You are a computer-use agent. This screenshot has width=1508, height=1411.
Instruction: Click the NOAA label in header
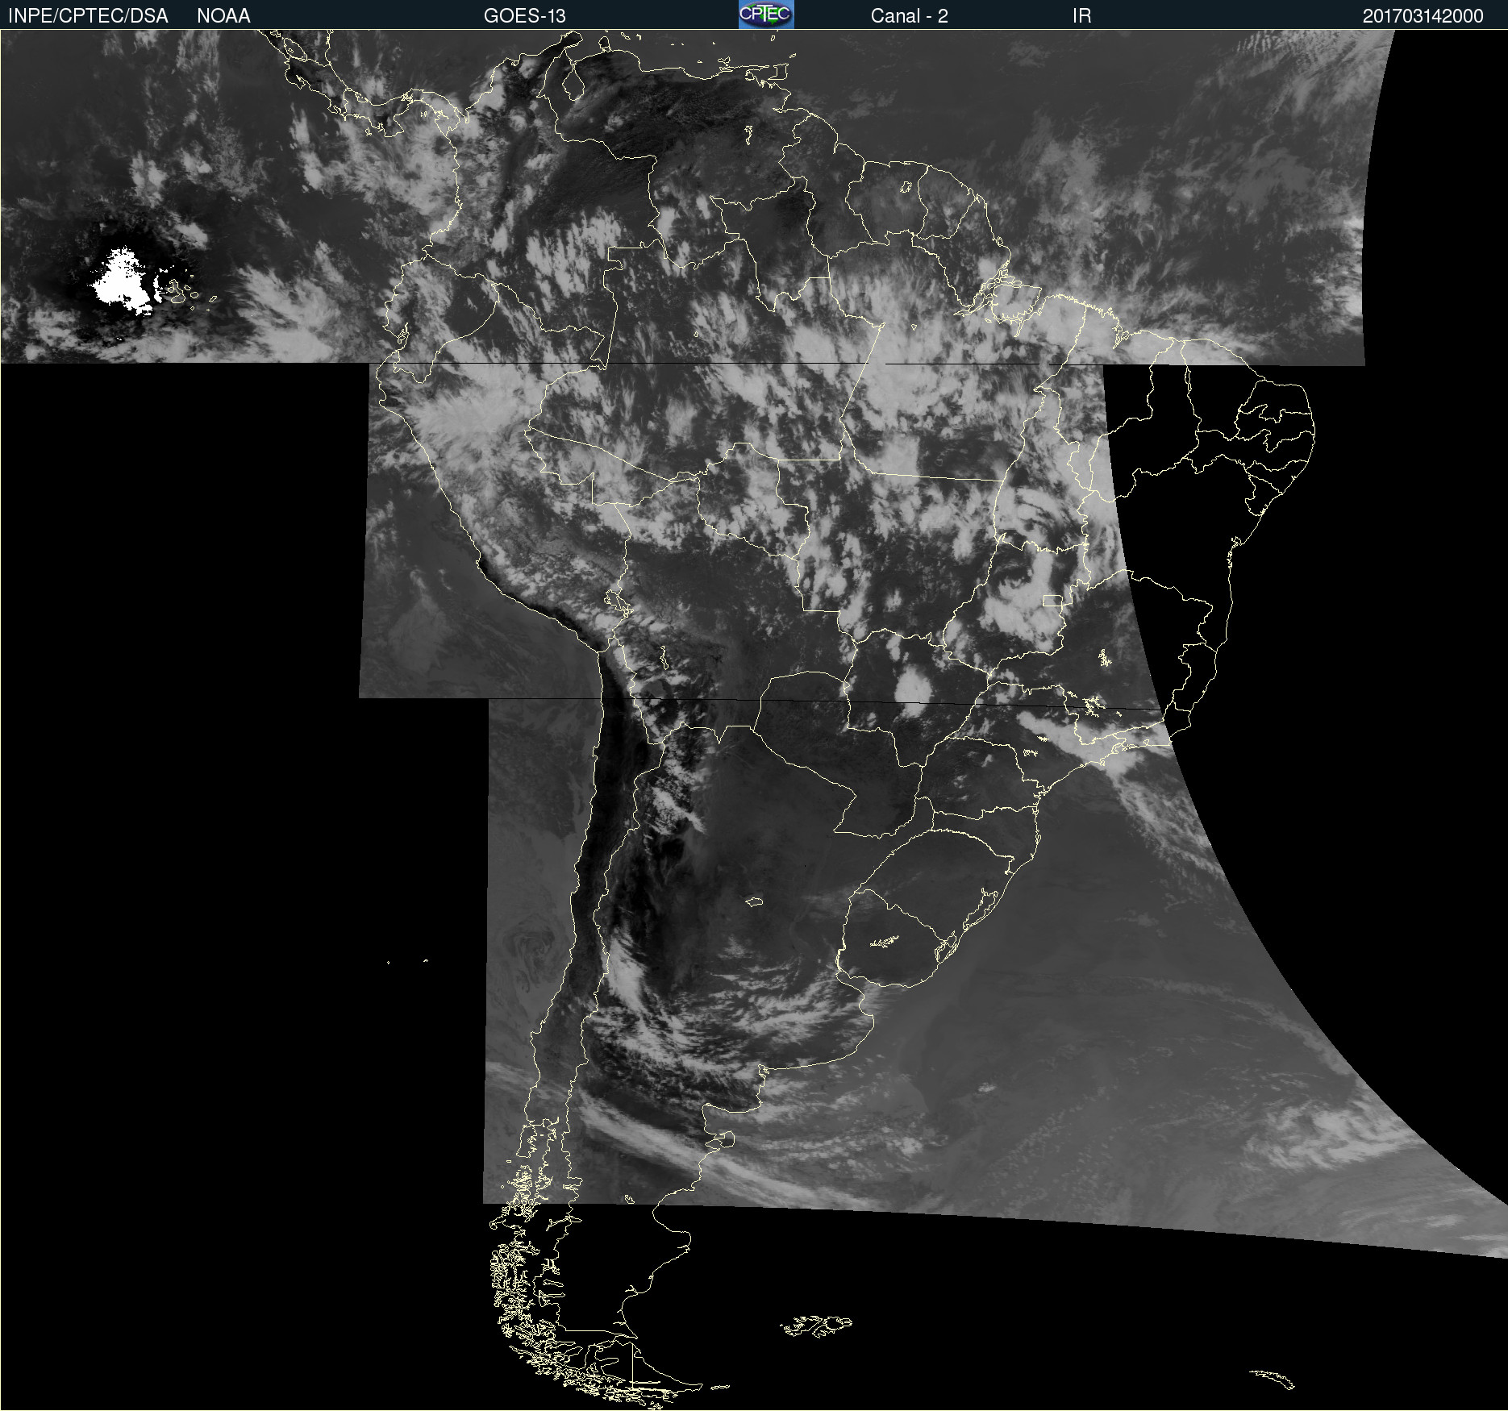(x=223, y=16)
